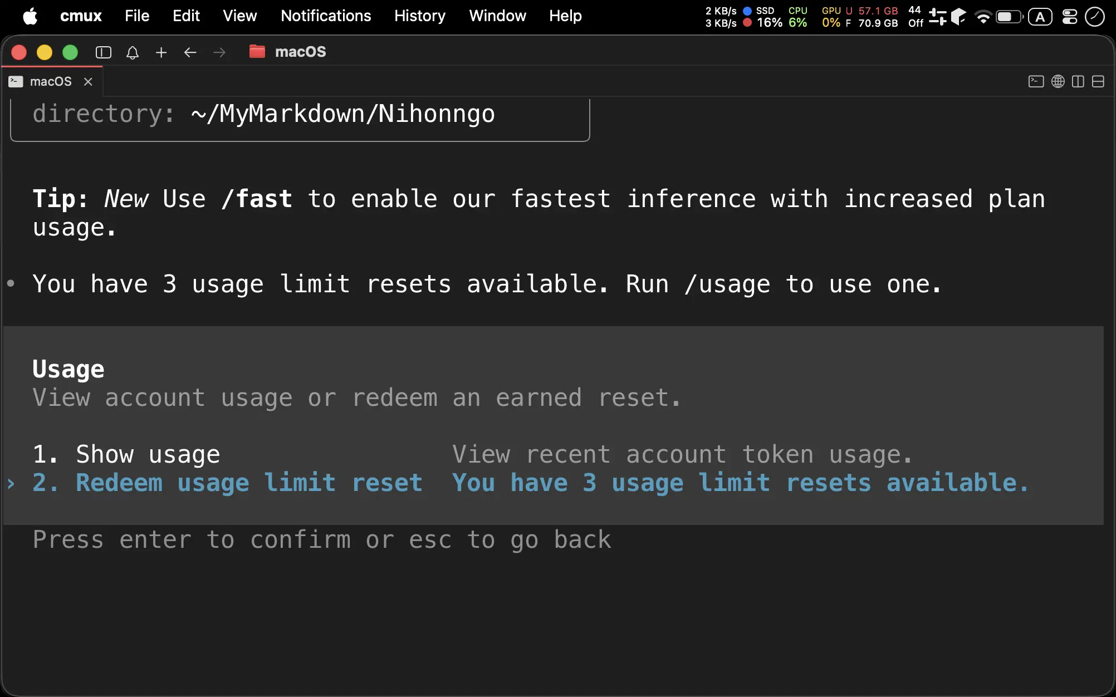
Task: Go forward with the right arrow
Action: pos(219,52)
